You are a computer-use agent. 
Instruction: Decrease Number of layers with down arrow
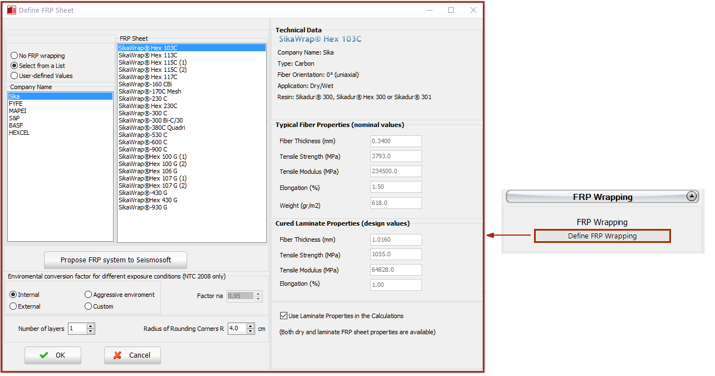pos(91,331)
